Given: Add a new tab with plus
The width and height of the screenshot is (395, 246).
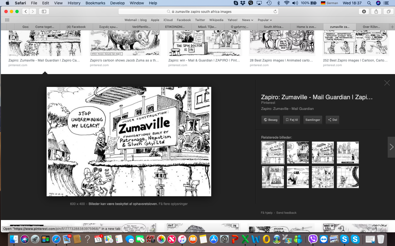Looking at the screenshot, I should [x=392, y=27].
